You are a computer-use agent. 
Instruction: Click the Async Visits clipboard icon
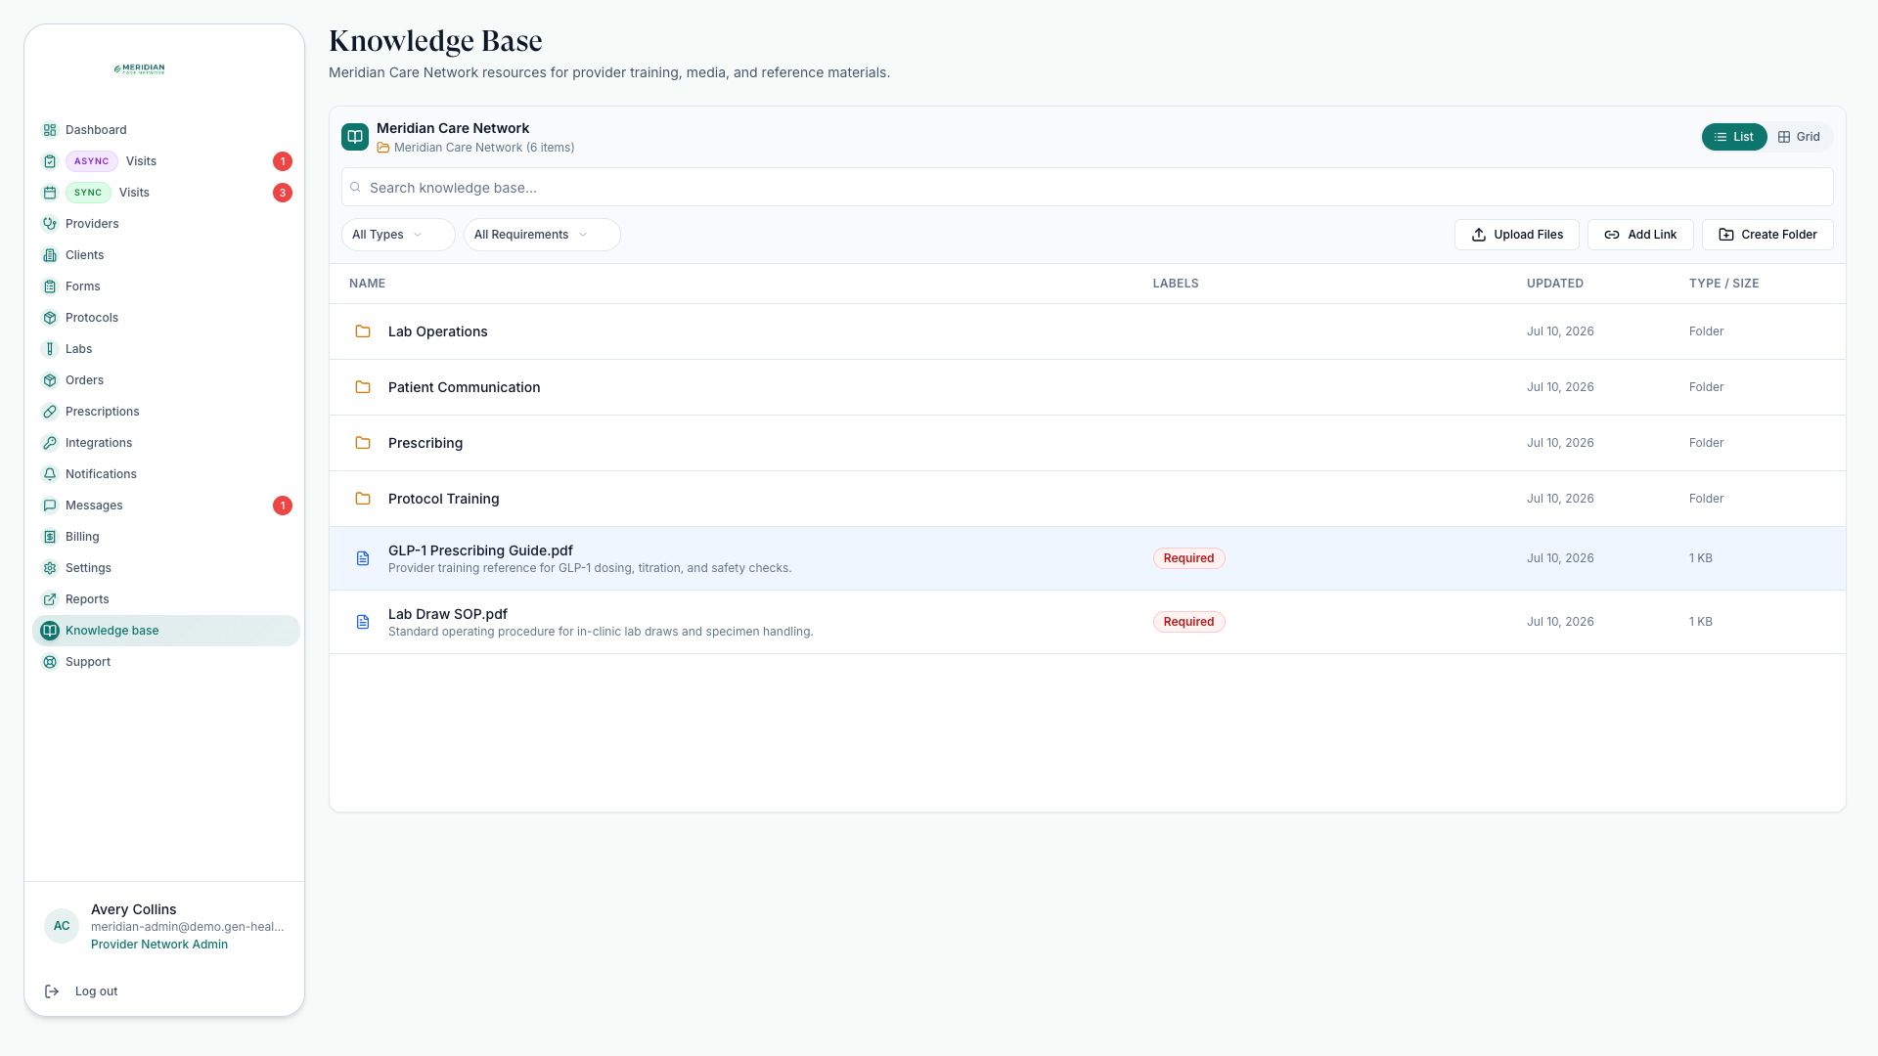point(50,161)
